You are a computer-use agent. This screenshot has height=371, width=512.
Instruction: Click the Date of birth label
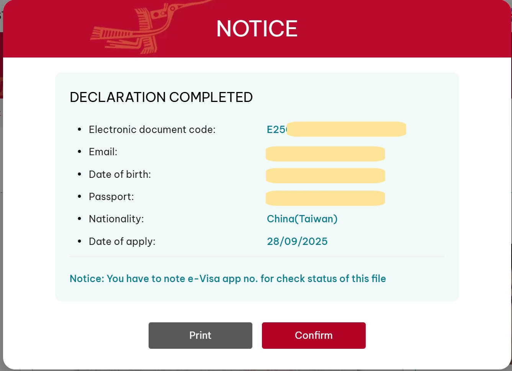(120, 174)
